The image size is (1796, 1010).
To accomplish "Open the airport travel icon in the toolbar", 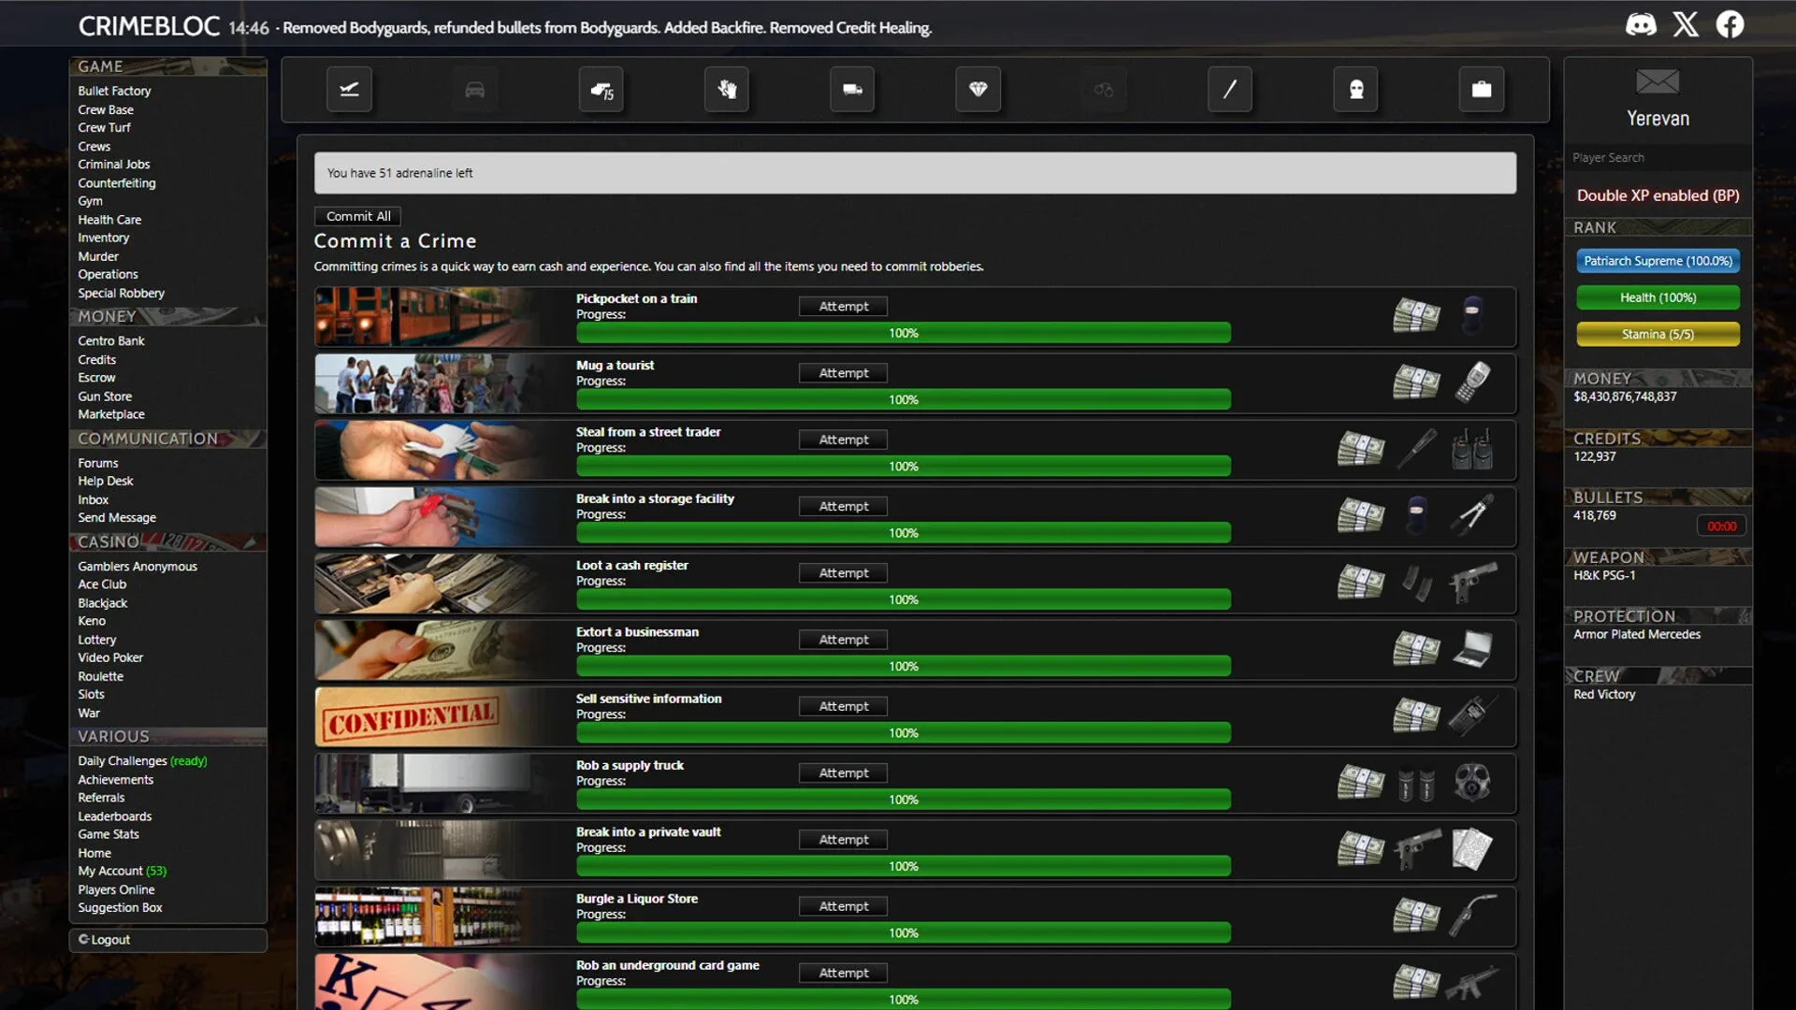I will [x=349, y=89].
